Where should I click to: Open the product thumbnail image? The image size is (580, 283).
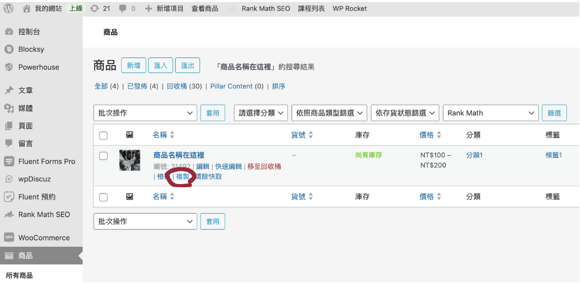[x=129, y=160]
